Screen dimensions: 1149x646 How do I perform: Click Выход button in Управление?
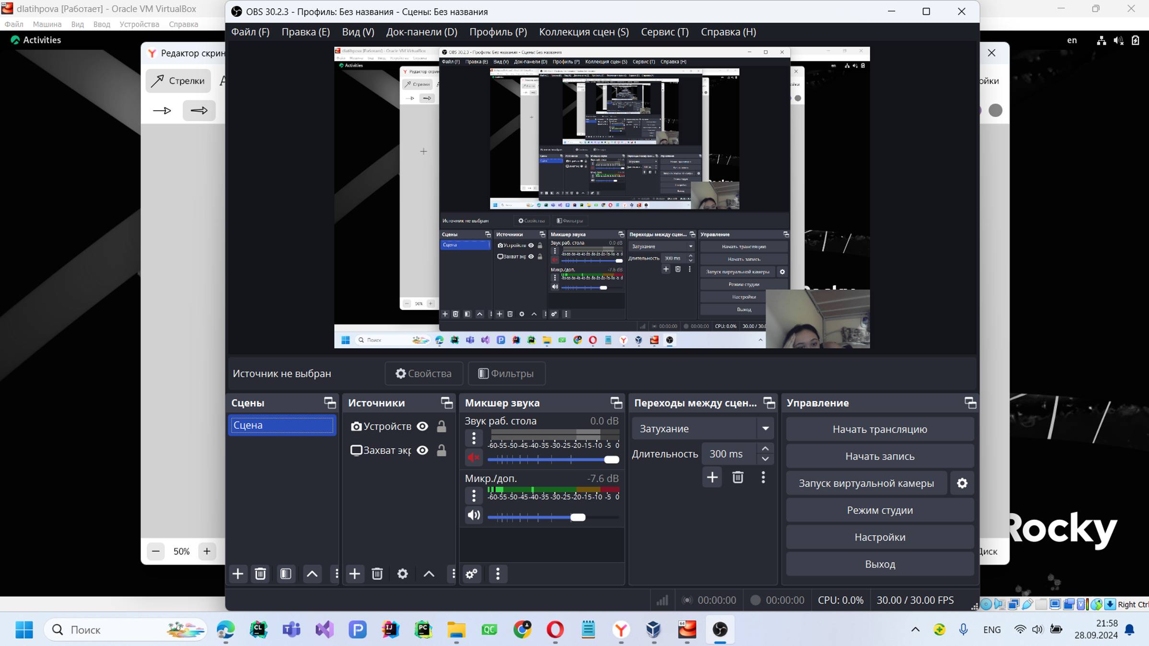[x=880, y=564]
